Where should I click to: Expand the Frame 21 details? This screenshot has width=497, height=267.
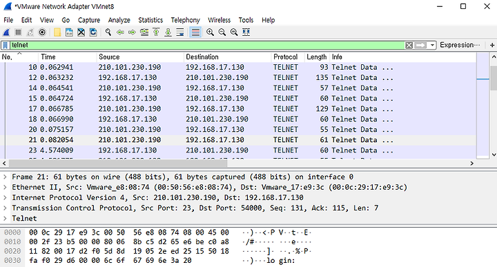tap(5, 177)
